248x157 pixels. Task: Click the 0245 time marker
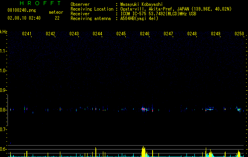(x=121, y=34)
